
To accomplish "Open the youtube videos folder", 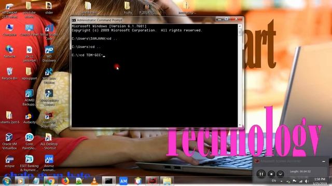I will pos(29,10).
